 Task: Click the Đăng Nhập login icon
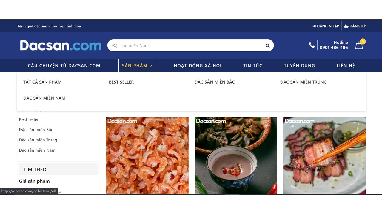coord(314,26)
